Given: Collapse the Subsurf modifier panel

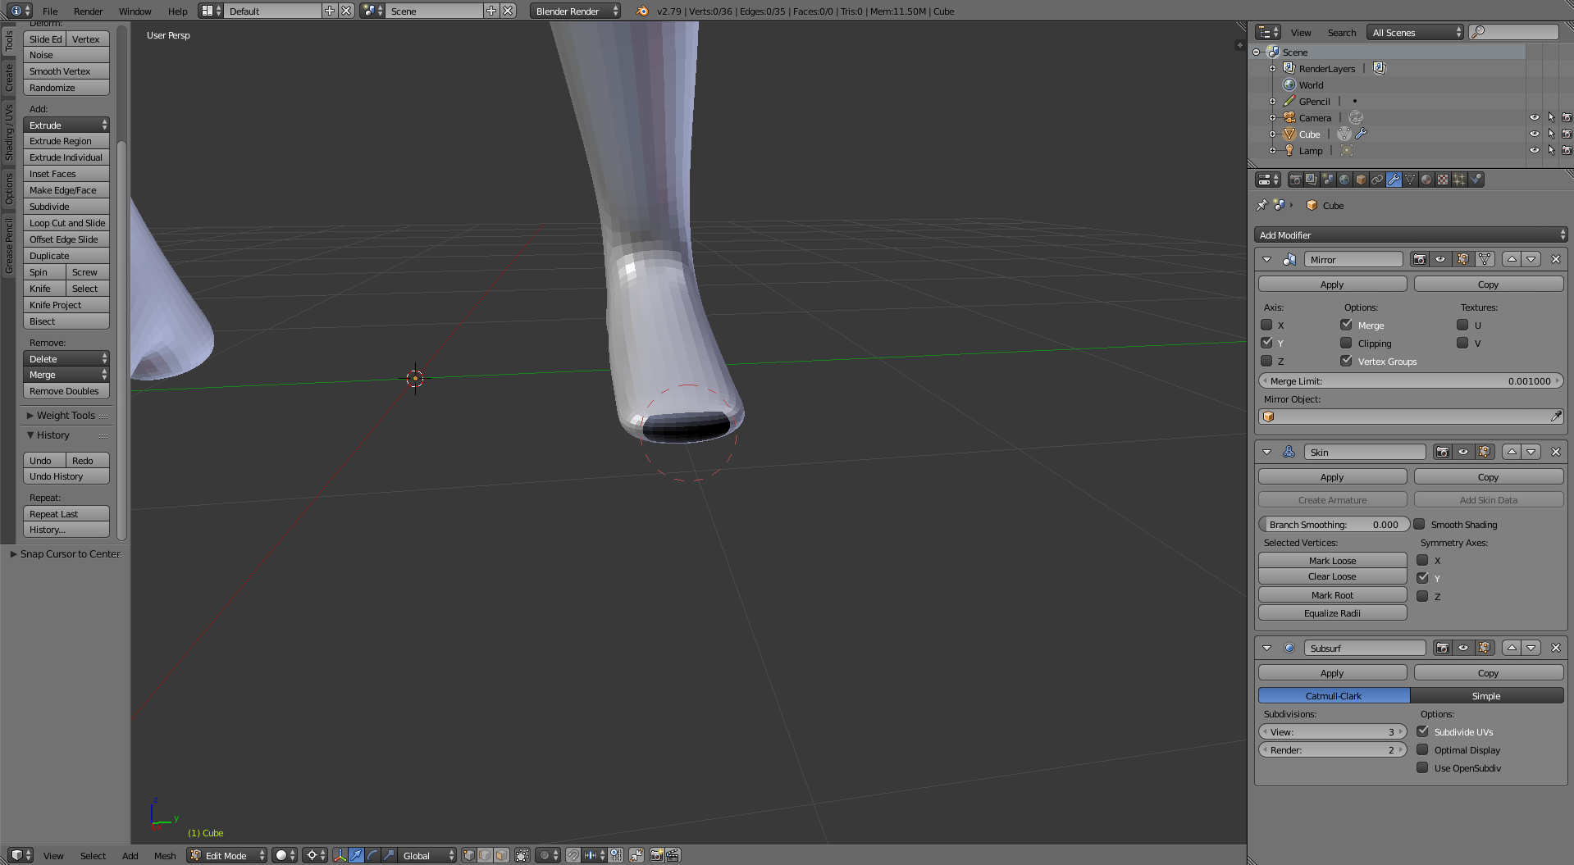Looking at the screenshot, I should point(1266,648).
